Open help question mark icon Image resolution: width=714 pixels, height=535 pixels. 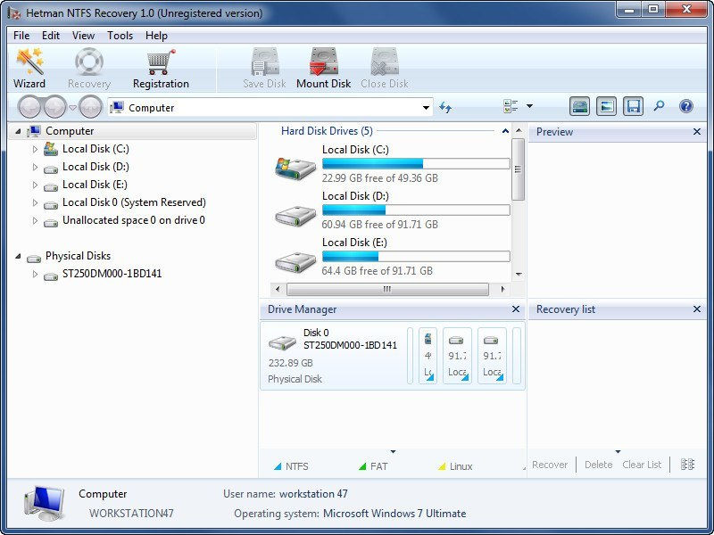point(686,106)
